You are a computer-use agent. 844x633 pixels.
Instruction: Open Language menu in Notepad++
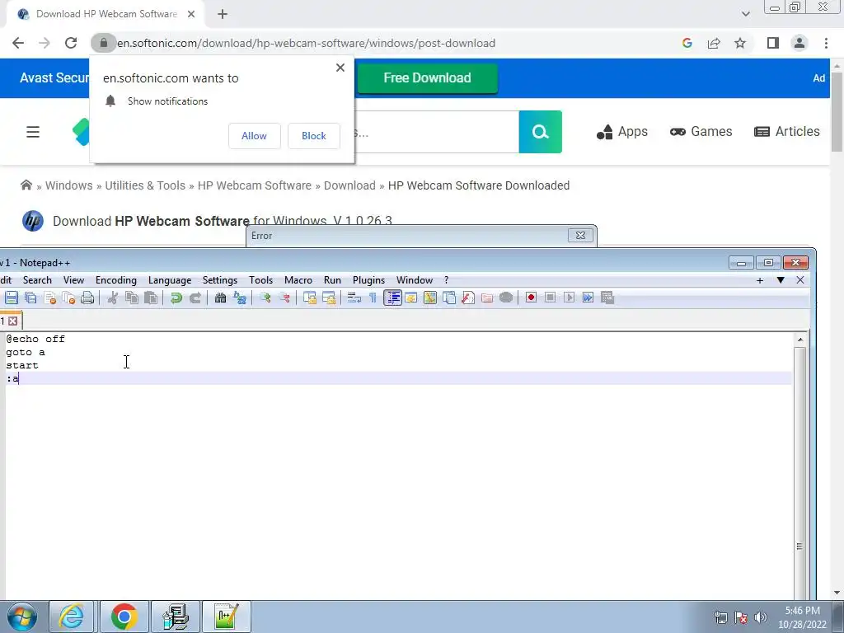(170, 280)
